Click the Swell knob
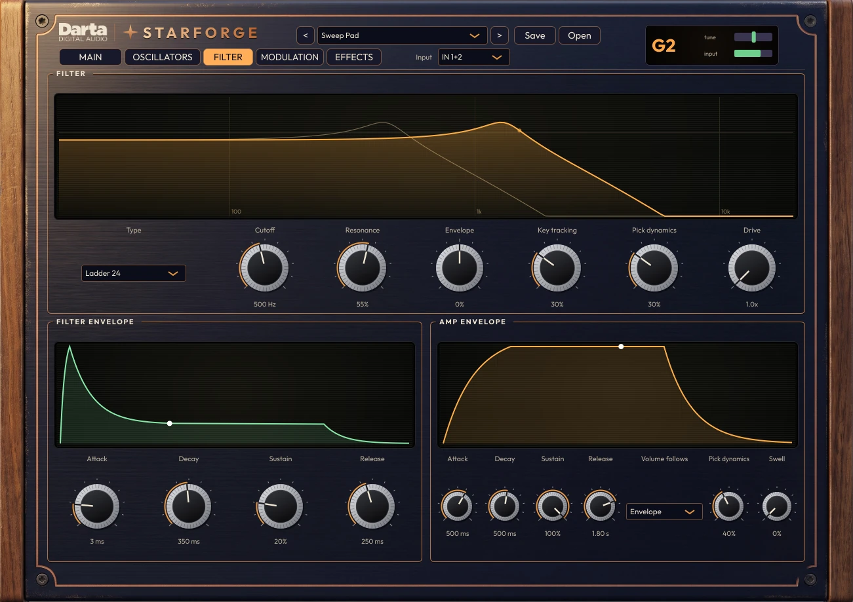The height and width of the screenshot is (602, 853). [777, 506]
